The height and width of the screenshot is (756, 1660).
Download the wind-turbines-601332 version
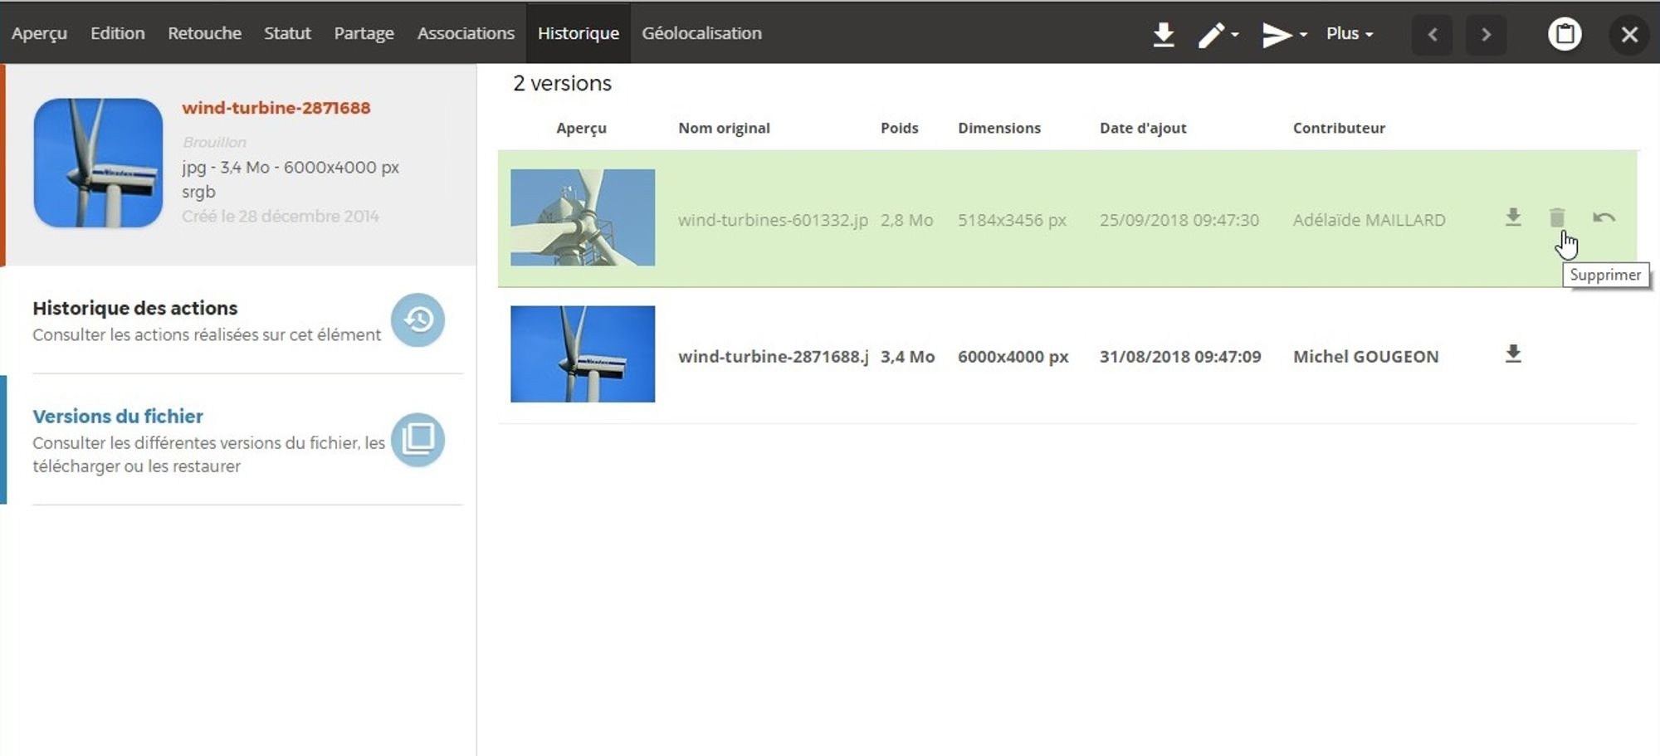1513,217
